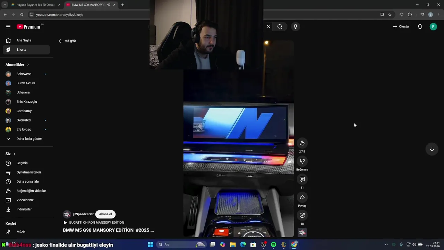Image resolution: width=444 pixels, height=250 pixels.
Task: Open İndirilenler downloads page
Action: pos(26,209)
